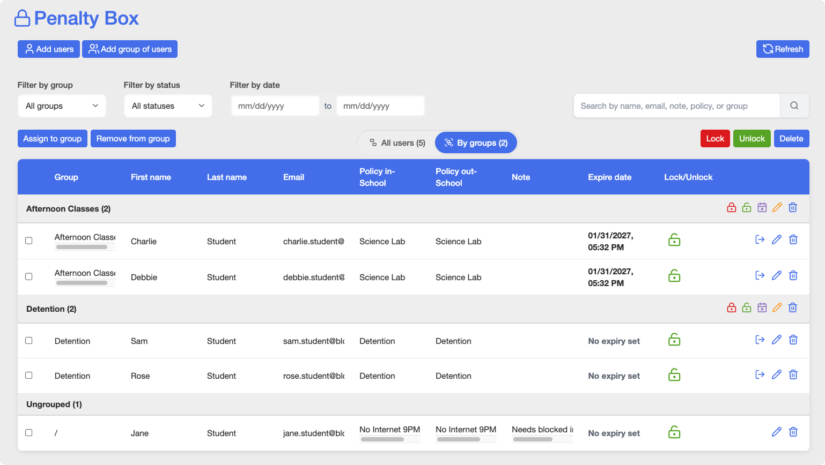Clear expiry date for Afternoon Classes group

pyautogui.click(x=762, y=208)
